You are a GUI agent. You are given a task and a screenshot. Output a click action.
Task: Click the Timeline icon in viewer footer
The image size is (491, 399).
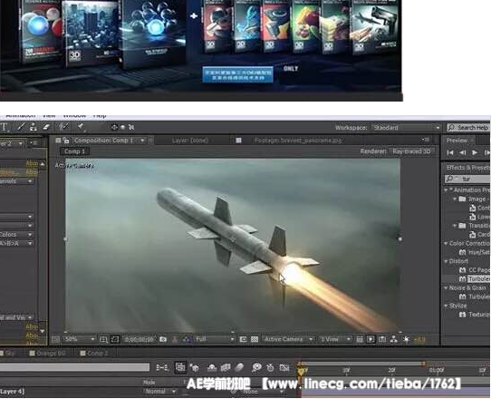[x=382, y=339]
